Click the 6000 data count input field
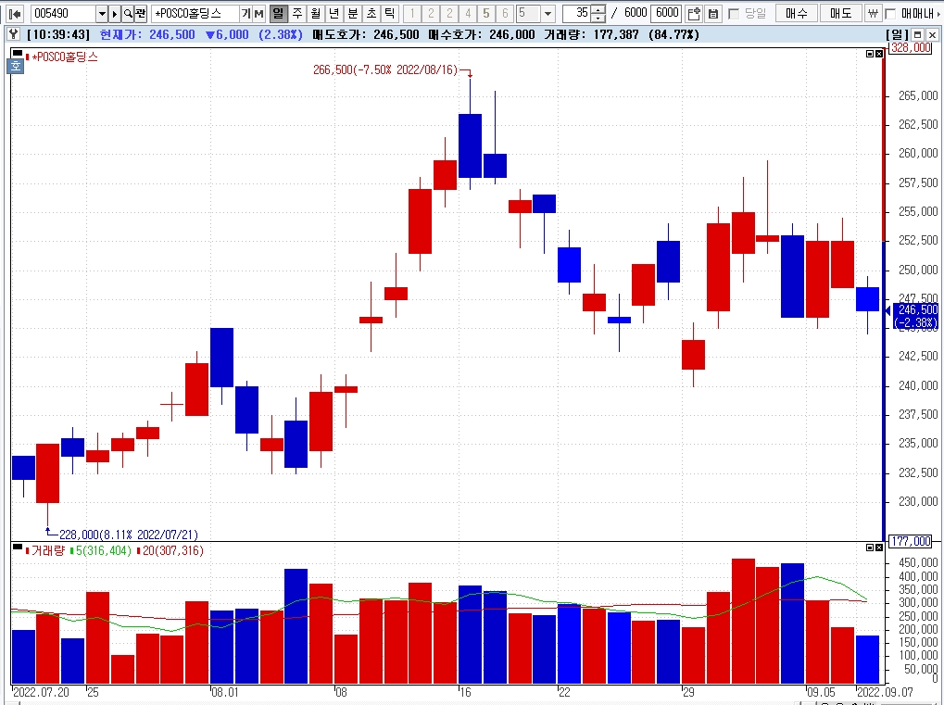This screenshot has width=944, height=705. 667,13
